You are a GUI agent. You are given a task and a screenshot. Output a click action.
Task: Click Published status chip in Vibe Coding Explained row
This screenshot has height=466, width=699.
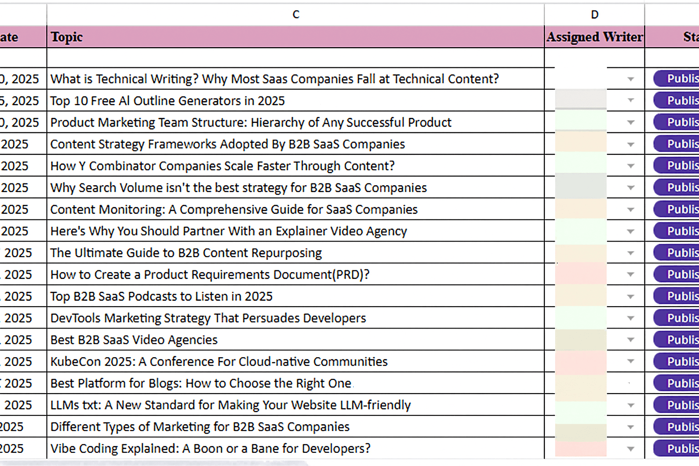(x=677, y=448)
